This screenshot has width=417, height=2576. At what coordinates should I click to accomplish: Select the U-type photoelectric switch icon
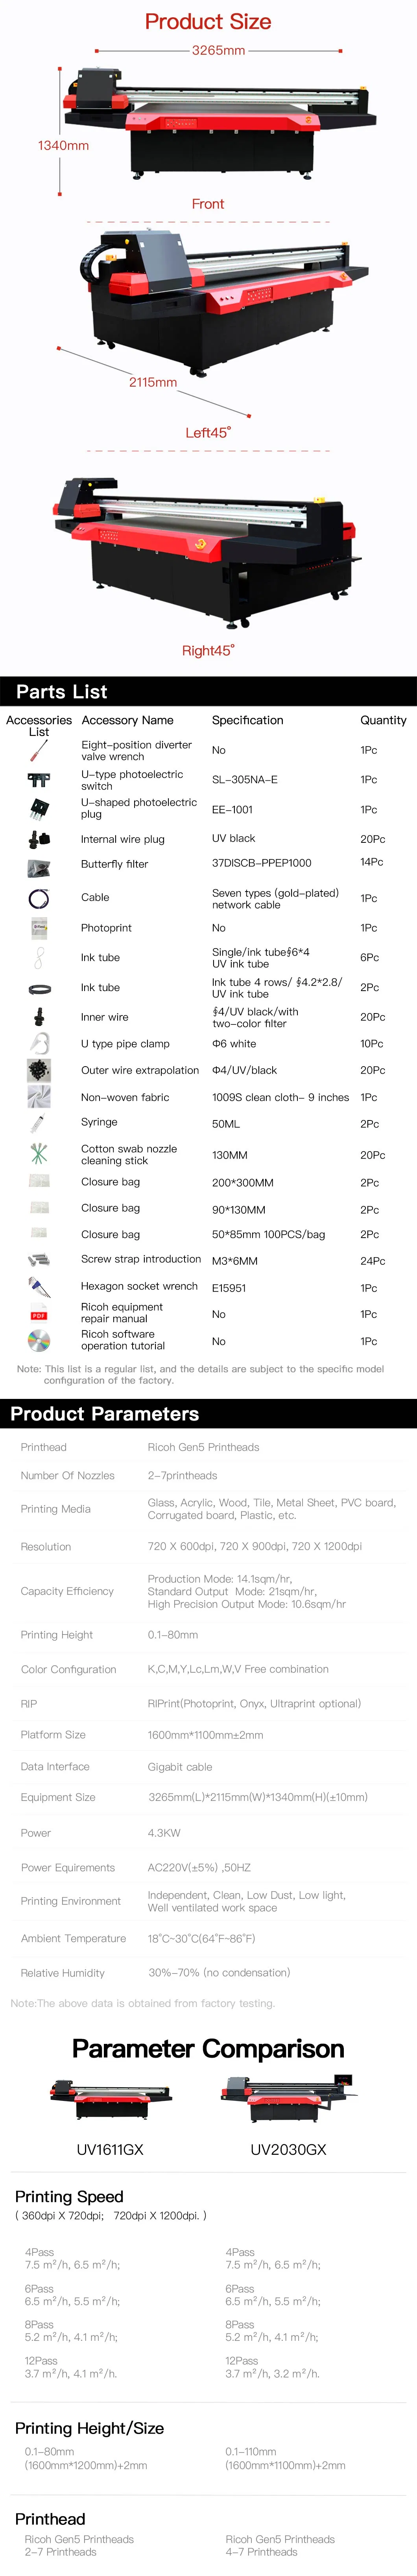38,780
